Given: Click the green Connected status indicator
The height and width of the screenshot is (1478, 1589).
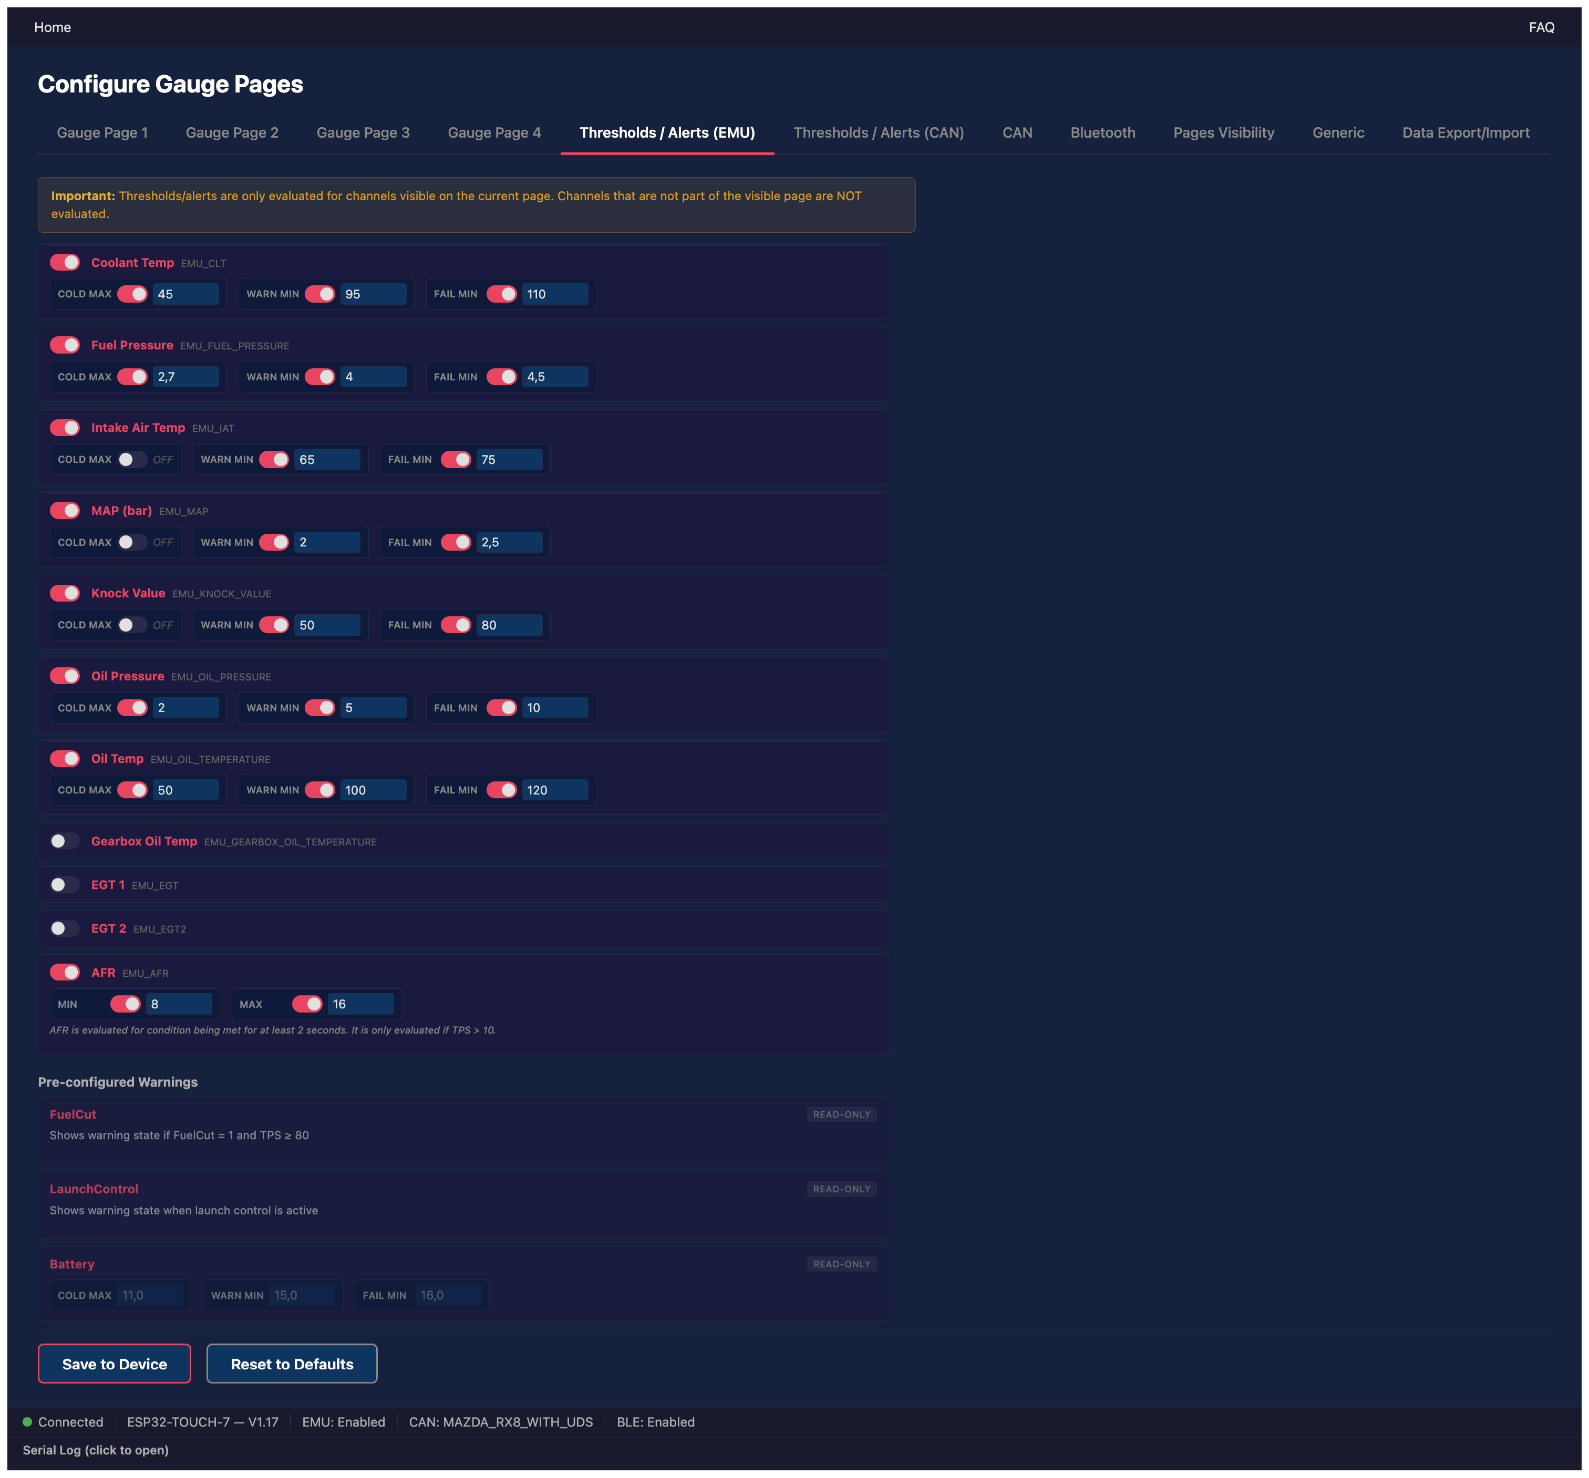Looking at the screenshot, I should coord(27,1422).
